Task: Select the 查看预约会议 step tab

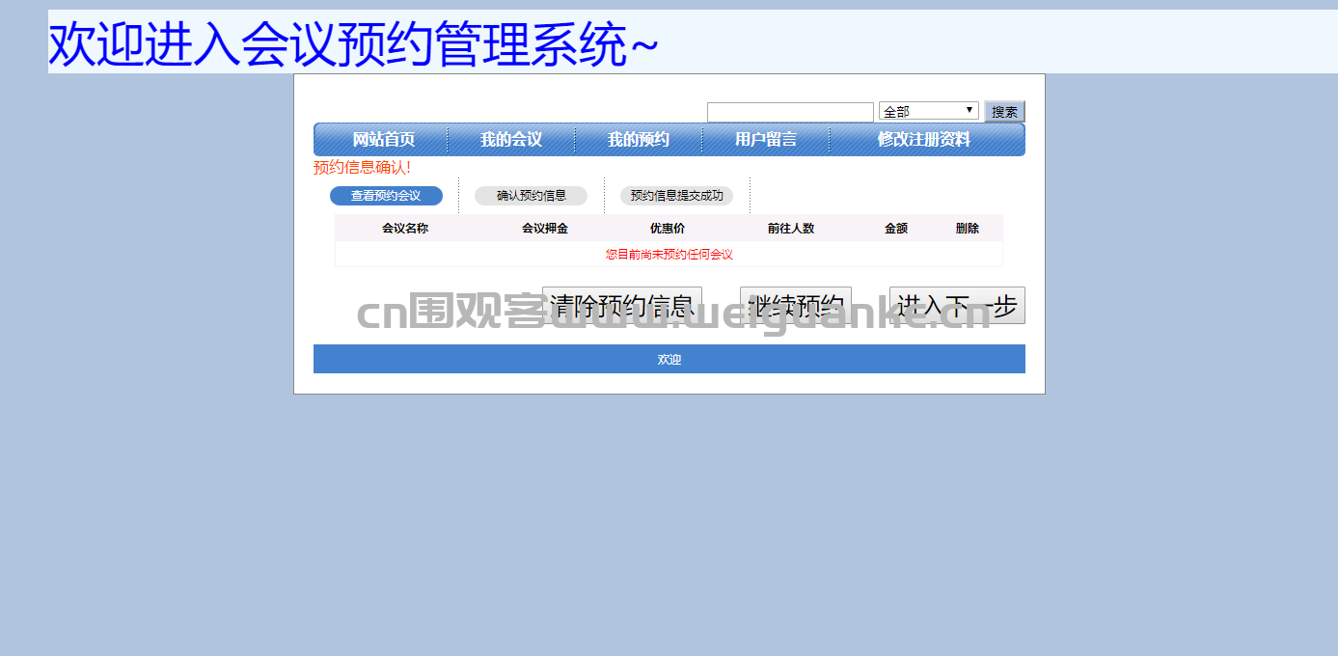Action: point(386,196)
